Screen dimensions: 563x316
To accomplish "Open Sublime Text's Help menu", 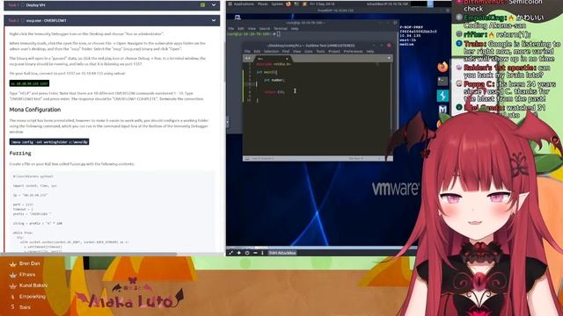I will [x=370, y=52].
